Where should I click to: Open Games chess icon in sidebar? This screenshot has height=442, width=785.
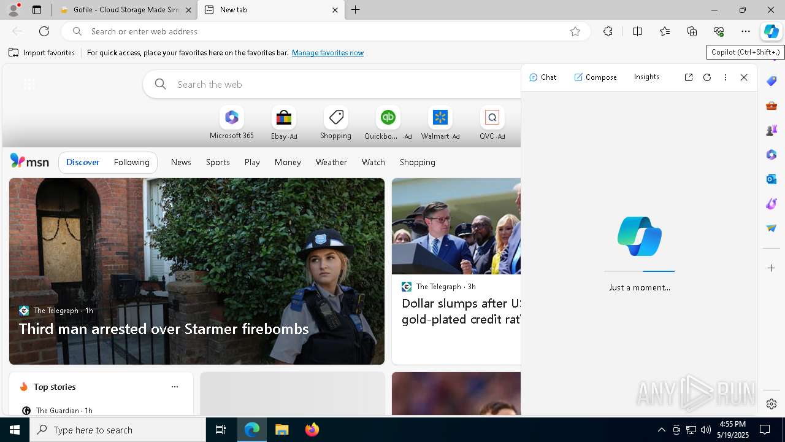tap(772, 130)
